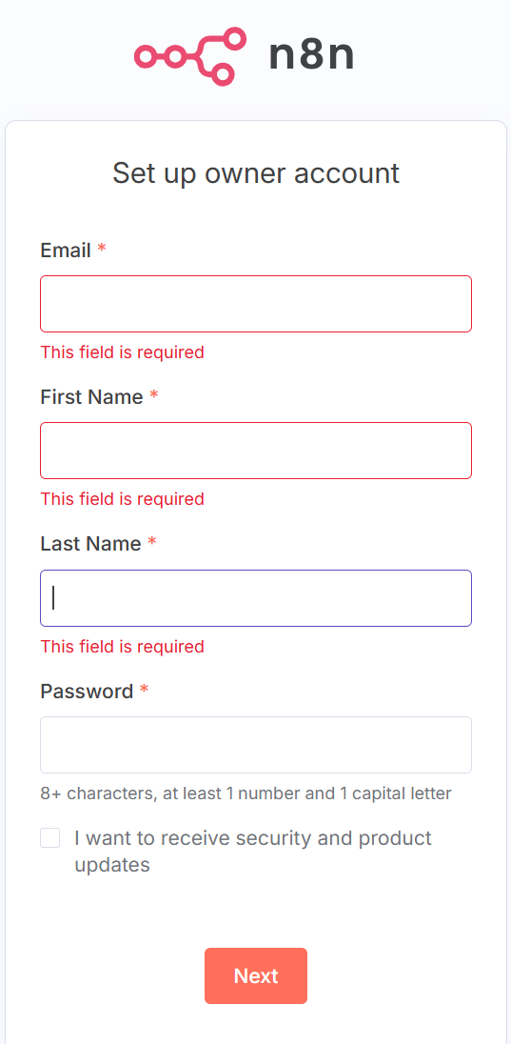Viewport: 511px width, 1044px height.
Task: Enable the security and product updates checkbox
Action: pyautogui.click(x=49, y=837)
